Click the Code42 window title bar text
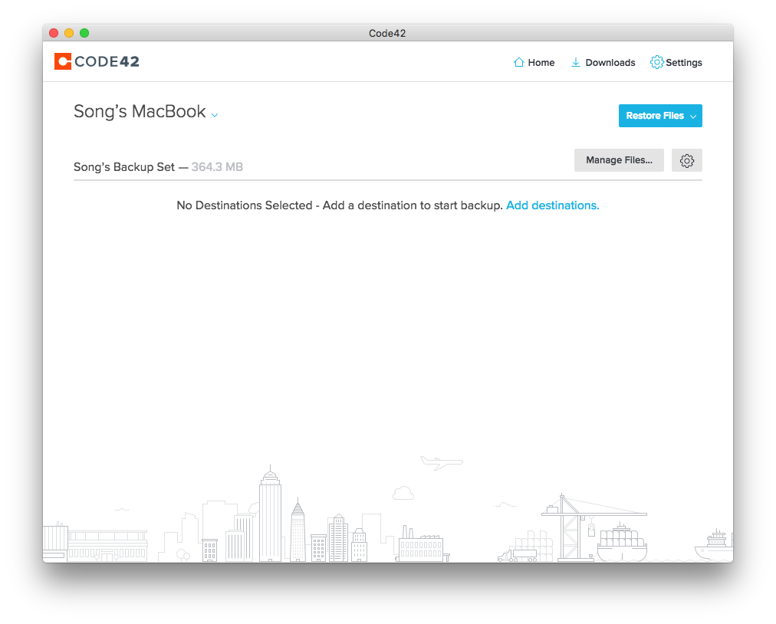 (x=387, y=33)
